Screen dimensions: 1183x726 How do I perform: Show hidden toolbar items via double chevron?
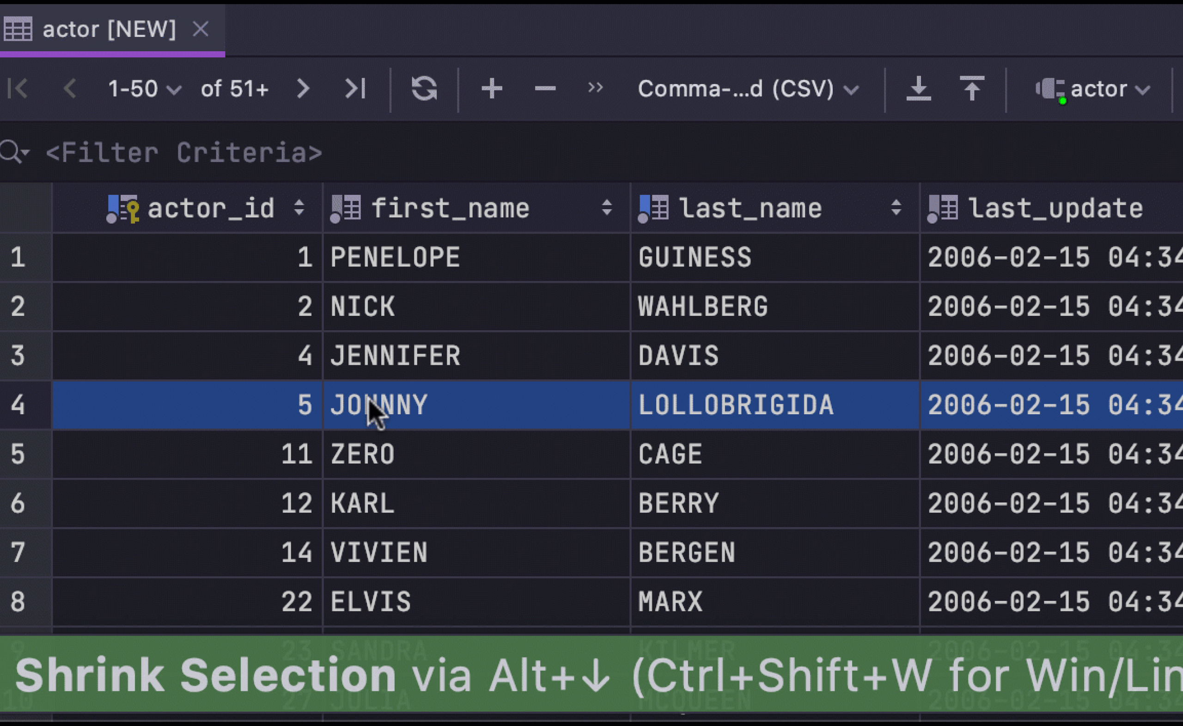click(x=595, y=88)
